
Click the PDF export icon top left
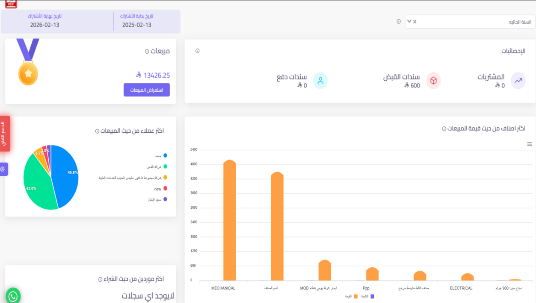click(11, 5)
